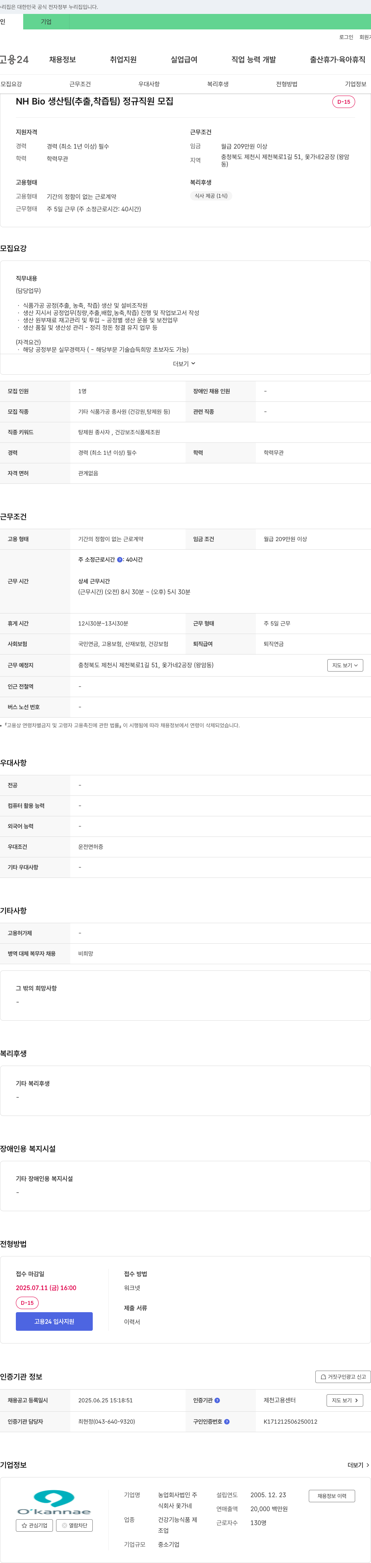Jump to 기업정보 section tab
Screen dimensions: 371x1563
356,84
